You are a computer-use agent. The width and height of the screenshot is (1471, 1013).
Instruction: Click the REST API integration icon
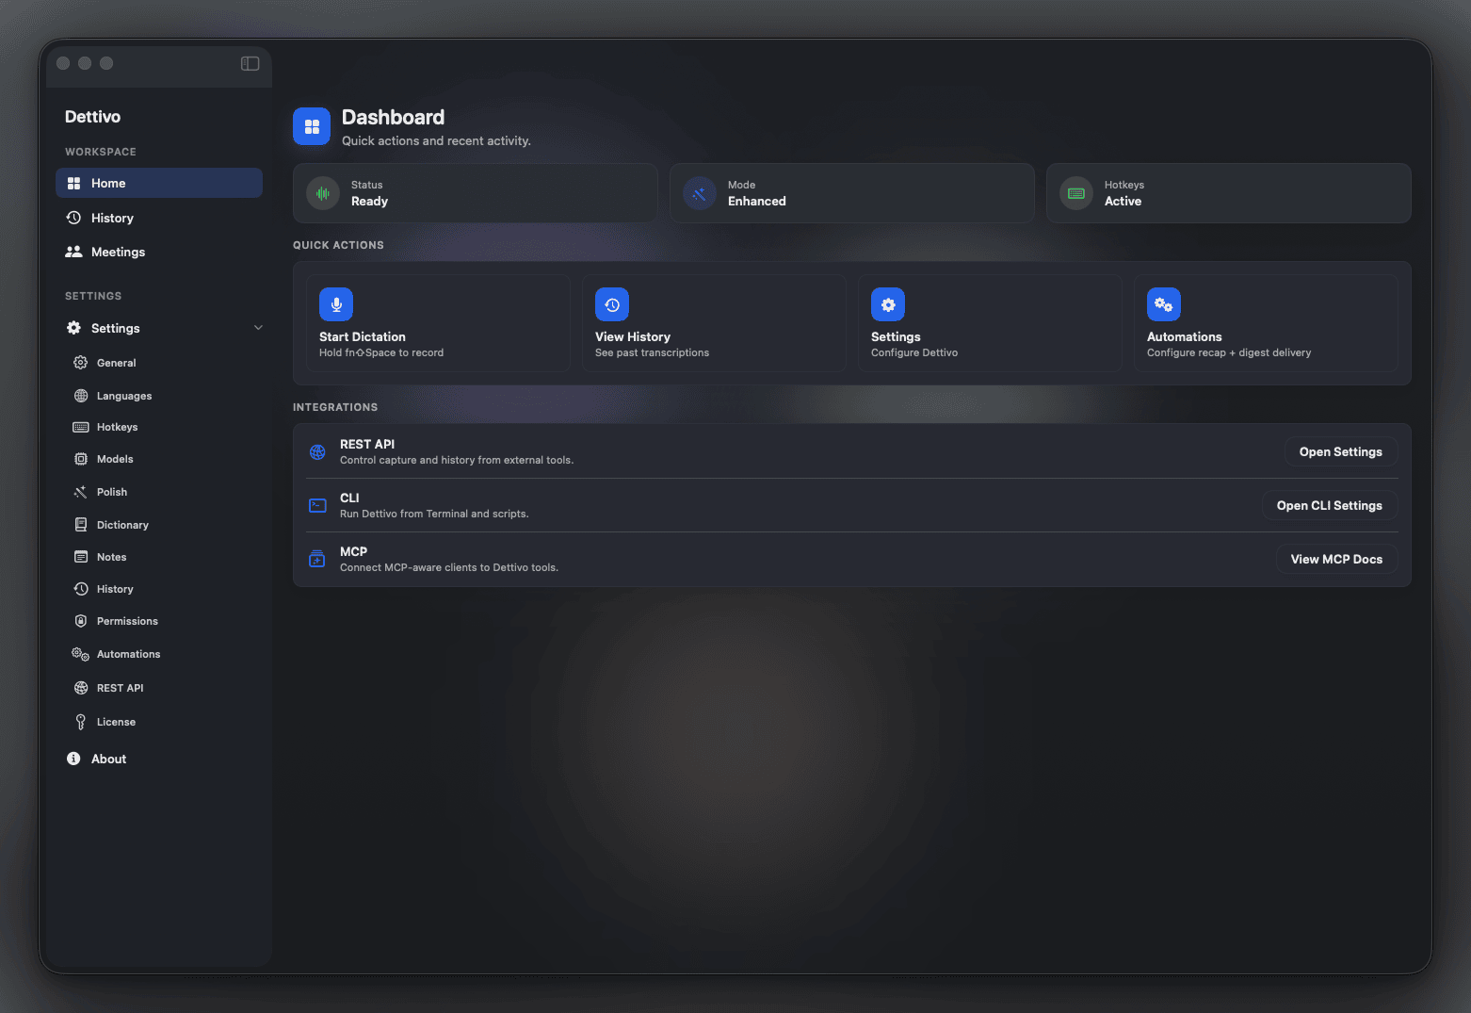pos(318,452)
